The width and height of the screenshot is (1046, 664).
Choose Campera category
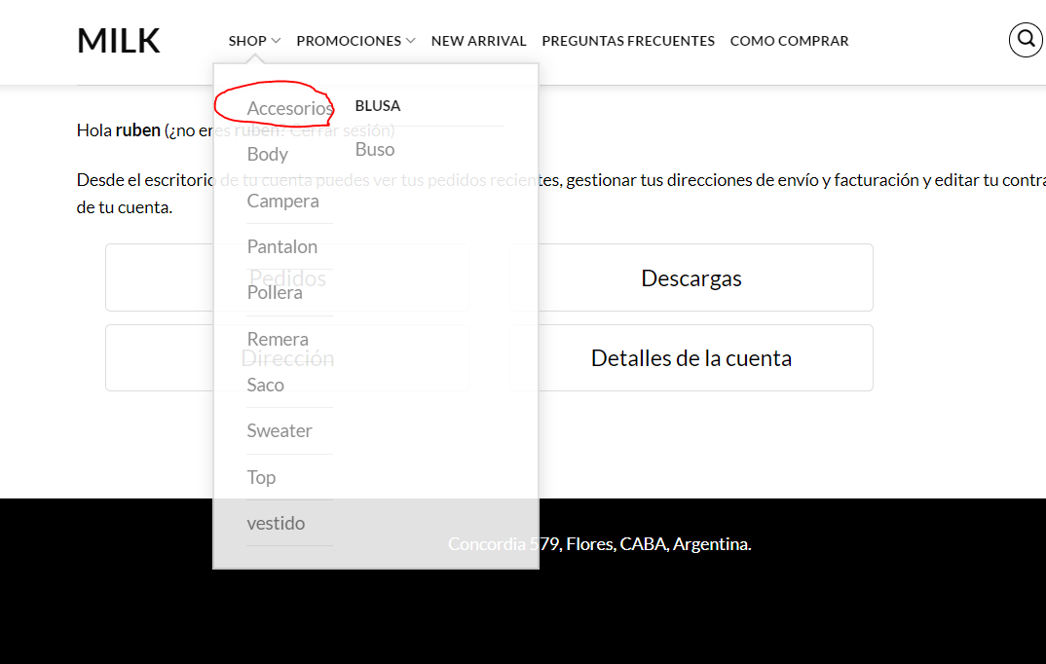(282, 201)
